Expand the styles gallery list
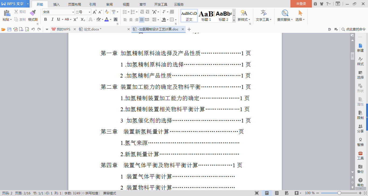 pos(234,20)
